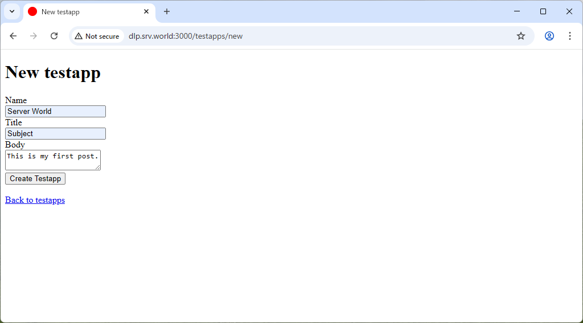Click the greyed-out forward navigation arrow
The width and height of the screenshot is (583, 323).
(34, 36)
